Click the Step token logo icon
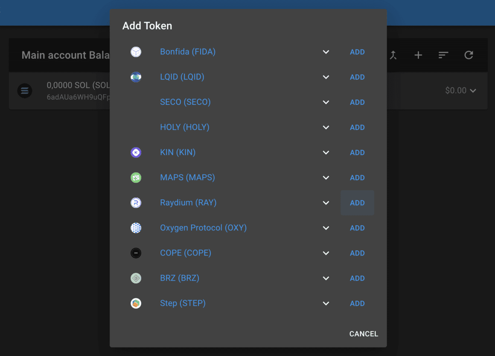495x356 pixels. 136,303
